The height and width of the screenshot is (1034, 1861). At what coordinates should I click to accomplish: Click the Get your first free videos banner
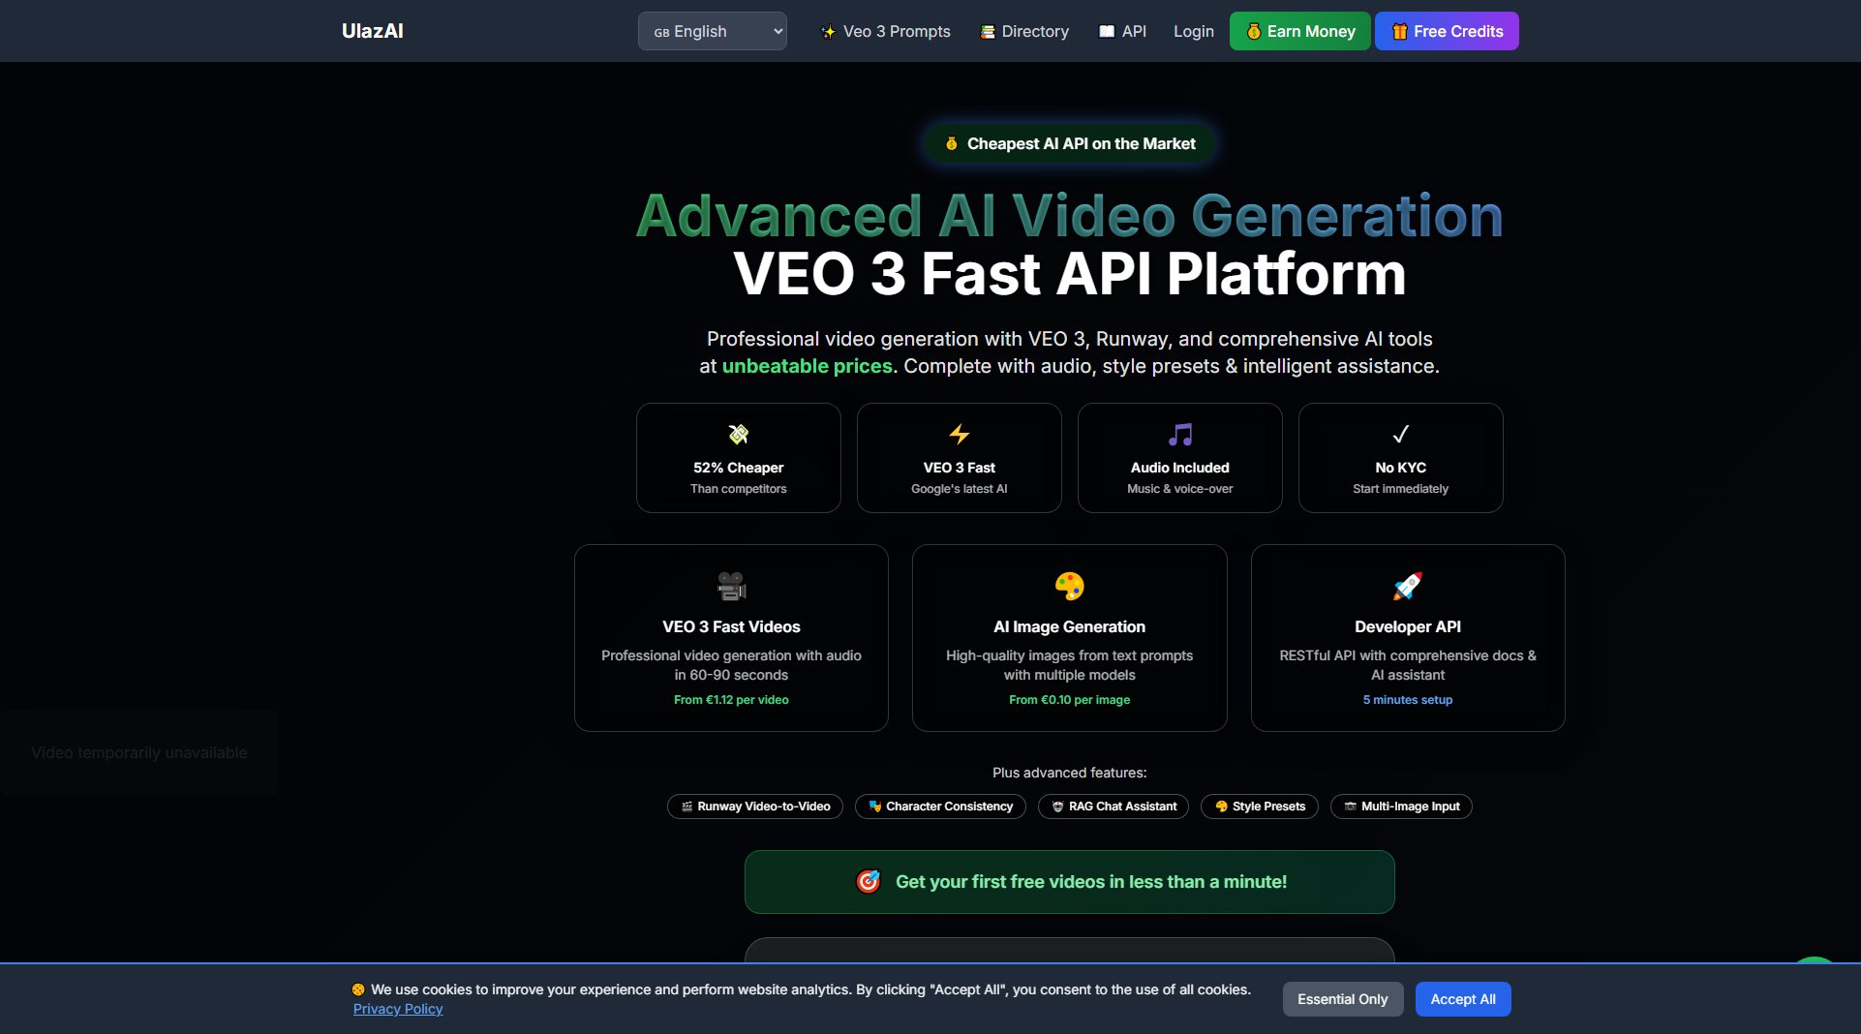pos(1070,882)
